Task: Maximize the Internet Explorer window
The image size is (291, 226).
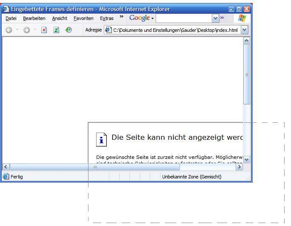Action: 239,9
